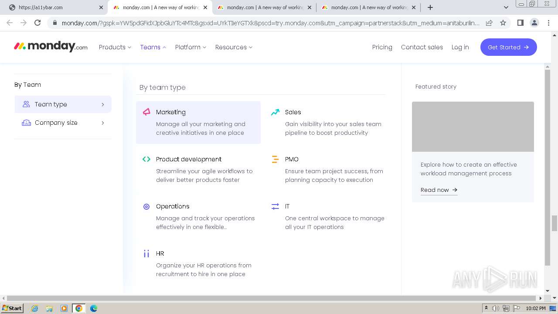Expand Company size chevron in sidebar
558x314 pixels.
103,123
